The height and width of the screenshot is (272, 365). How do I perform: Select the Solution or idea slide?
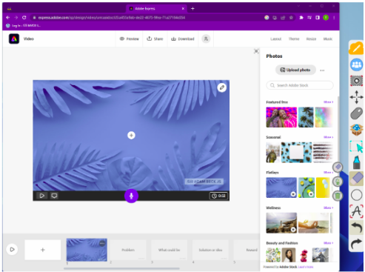coord(210,250)
